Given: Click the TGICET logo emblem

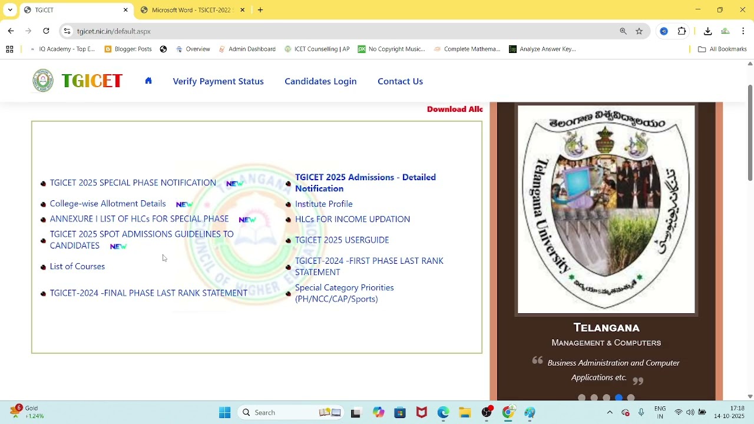Looking at the screenshot, I should tap(43, 81).
